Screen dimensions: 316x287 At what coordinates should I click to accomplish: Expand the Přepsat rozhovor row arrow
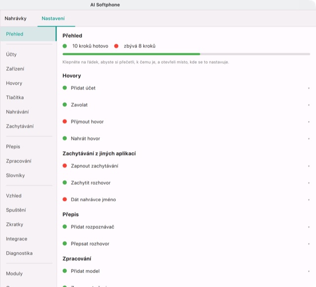click(x=309, y=244)
